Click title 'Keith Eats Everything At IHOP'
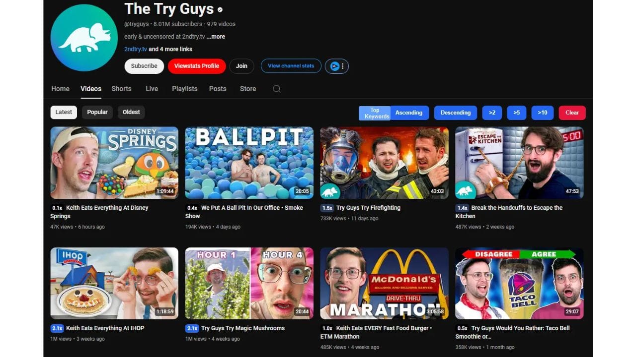This screenshot has width=636, height=357. coord(105,328)
